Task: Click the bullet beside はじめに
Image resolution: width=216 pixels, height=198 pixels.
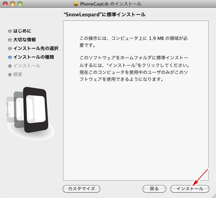Action: [x=10, y=31]
